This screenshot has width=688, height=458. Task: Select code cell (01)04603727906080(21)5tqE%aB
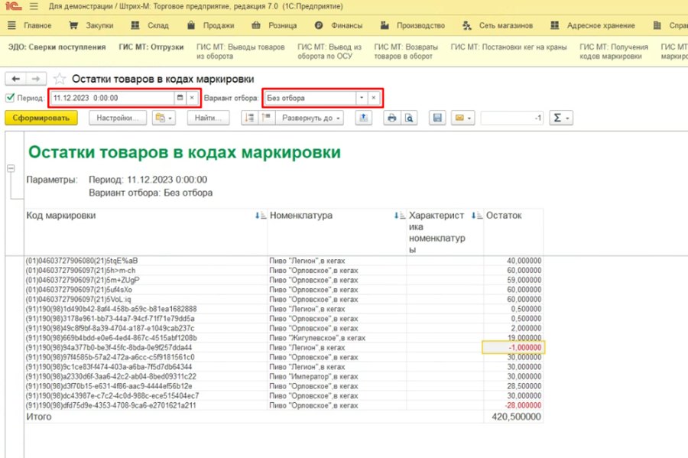(146, 261)
